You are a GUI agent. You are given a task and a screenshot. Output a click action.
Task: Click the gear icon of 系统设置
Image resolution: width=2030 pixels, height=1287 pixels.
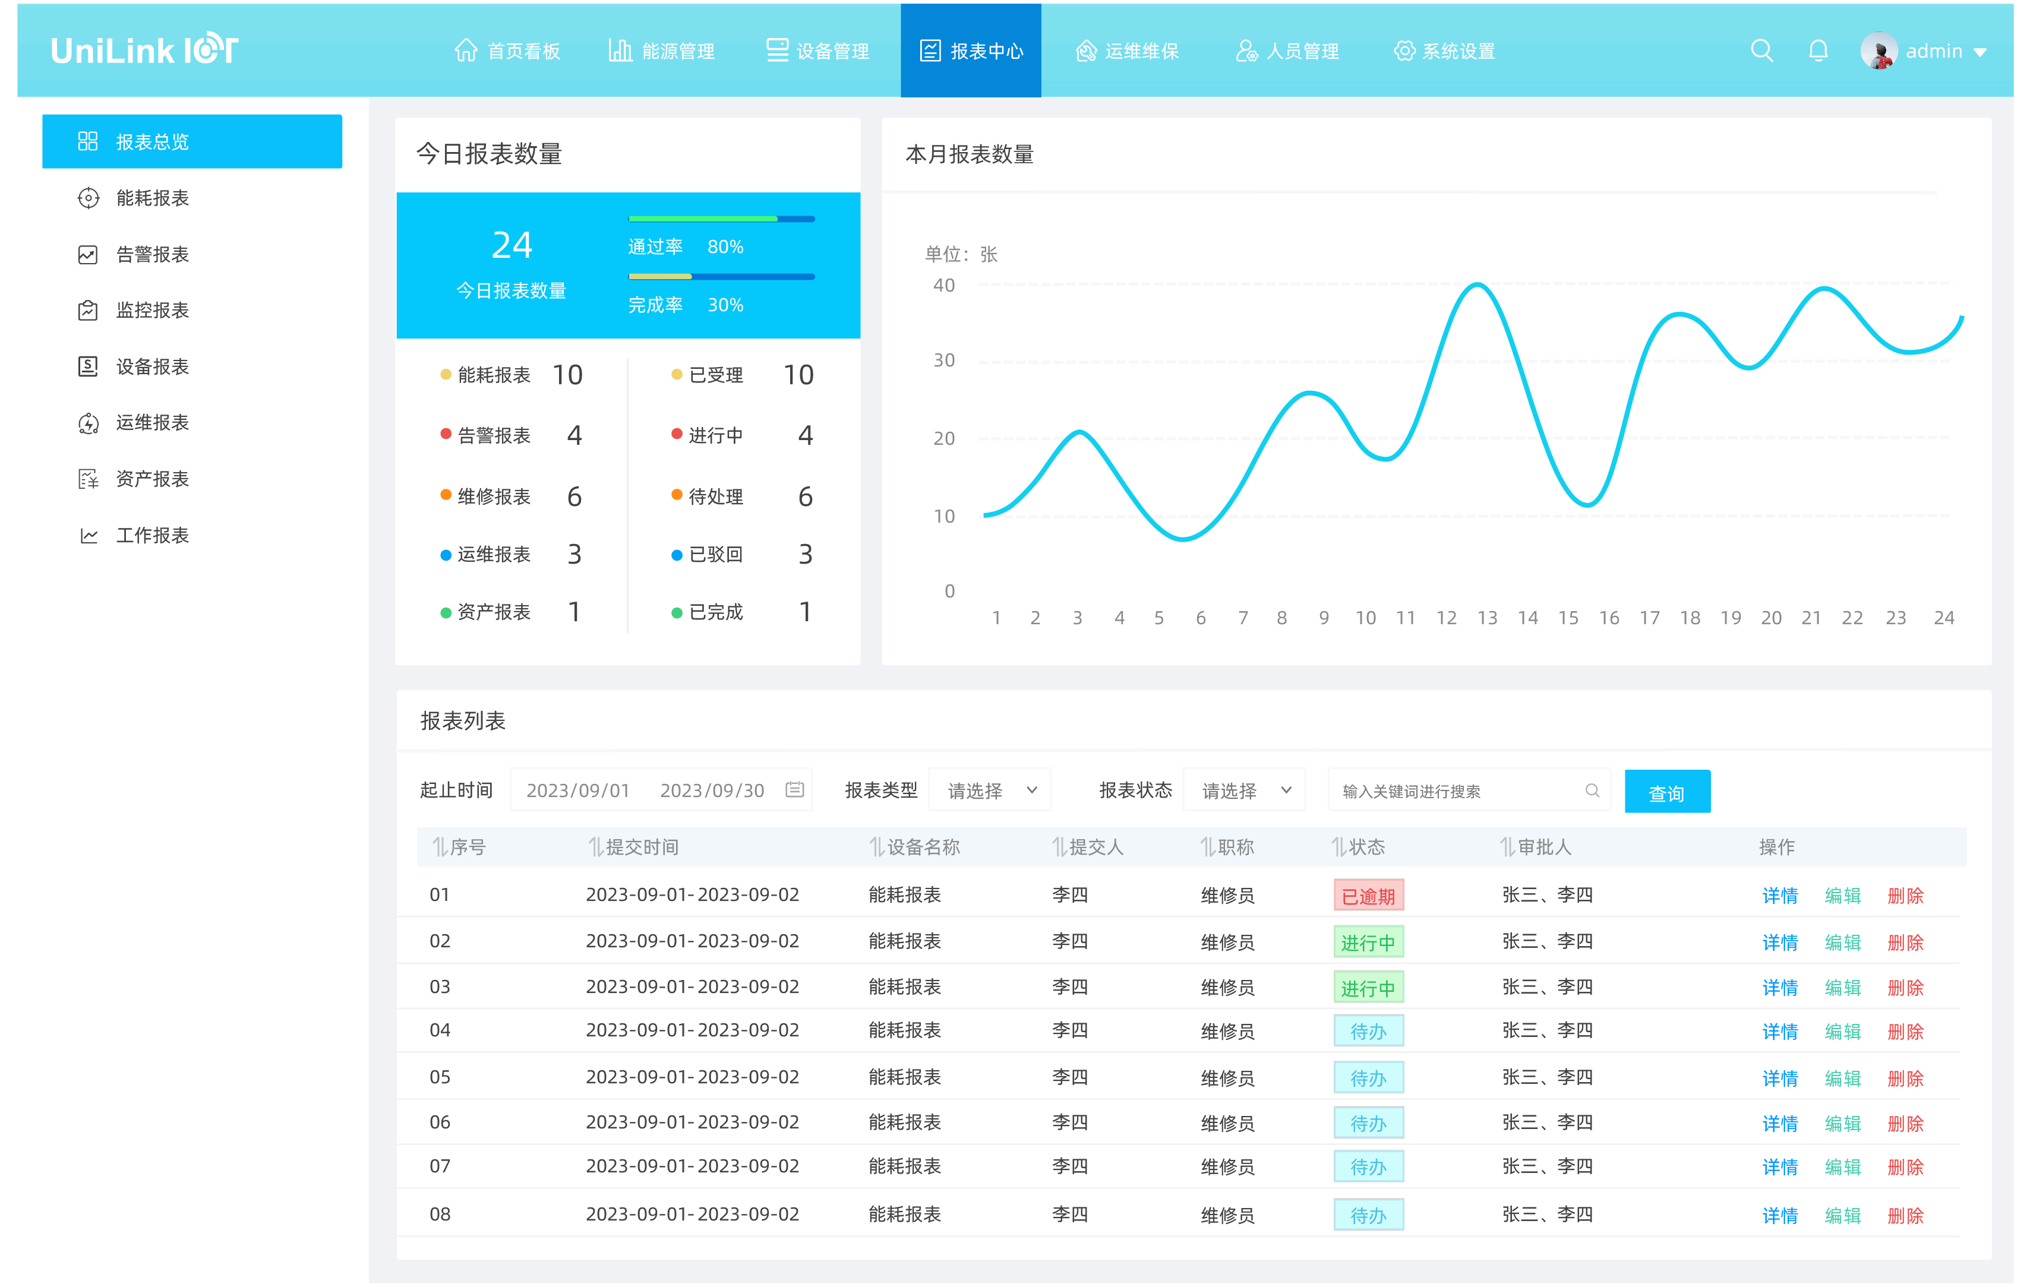click(1404, 52)
